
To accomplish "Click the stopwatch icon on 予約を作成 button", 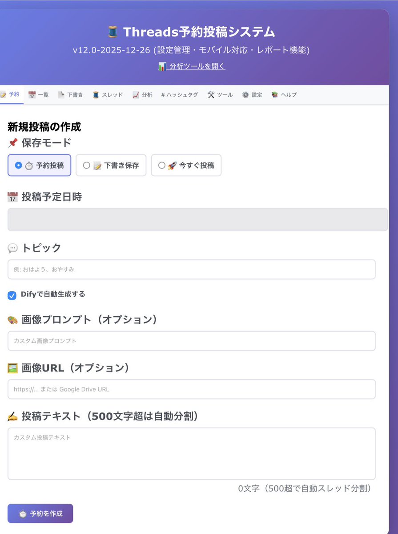I will coord(23,514).
